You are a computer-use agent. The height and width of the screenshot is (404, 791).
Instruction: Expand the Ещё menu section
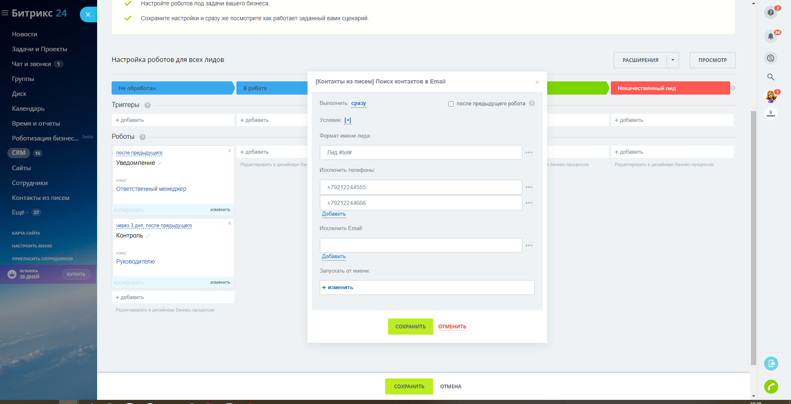pyautogui.click(x=20, y=212)
